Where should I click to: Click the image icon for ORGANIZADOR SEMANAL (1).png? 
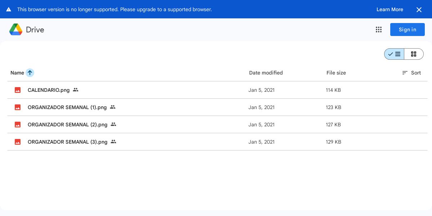18,107
